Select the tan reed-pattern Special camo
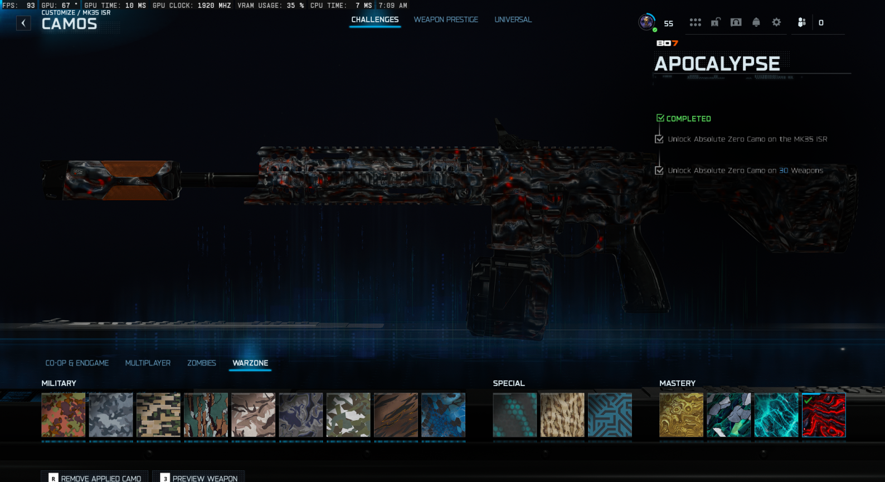The height and width of the screenshot is (482, 885). click(562, 415)
